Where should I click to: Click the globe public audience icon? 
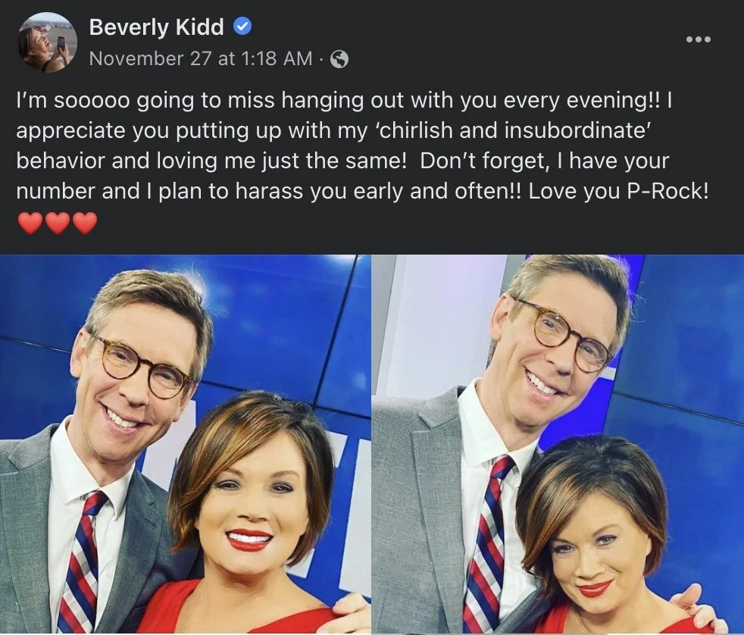[x=339, y=59]
